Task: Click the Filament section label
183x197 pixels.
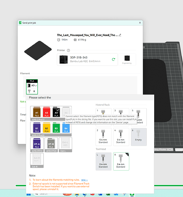Action: pos(25,73)
